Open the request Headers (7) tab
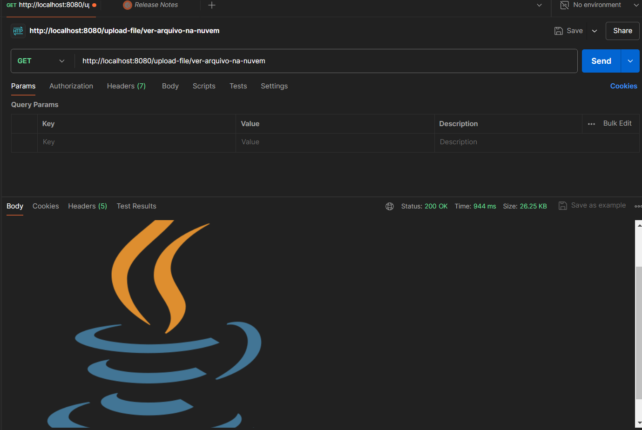The height and width of the screenshot is (430, 642). [126, 86]
